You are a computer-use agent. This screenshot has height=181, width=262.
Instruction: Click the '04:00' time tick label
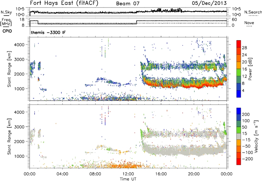pyautogui.click(x=62, y=174)
